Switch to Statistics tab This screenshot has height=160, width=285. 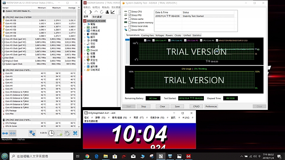[x=197, y=36]
